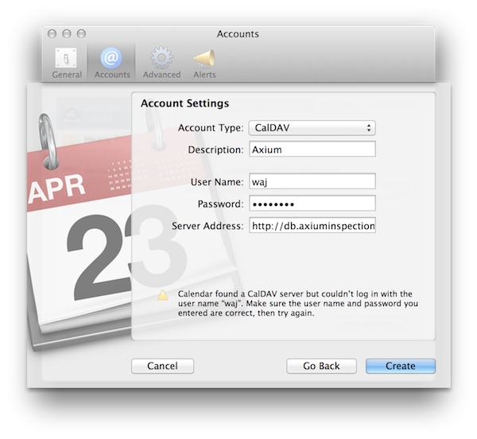Click into the Description field containing Axium
The height and width of the screenshot is (439, 477).
312,149
